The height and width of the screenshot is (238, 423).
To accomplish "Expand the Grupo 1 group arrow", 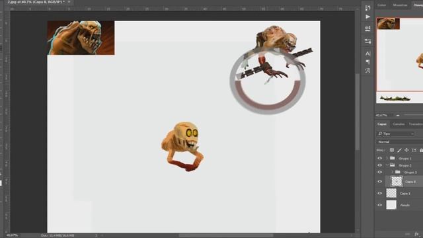I will [387, 158].
